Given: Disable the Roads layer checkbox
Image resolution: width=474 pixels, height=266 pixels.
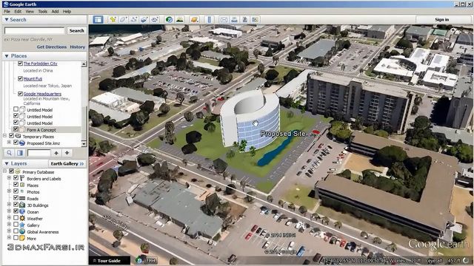Looking at the screenshot, I should 16,198.
